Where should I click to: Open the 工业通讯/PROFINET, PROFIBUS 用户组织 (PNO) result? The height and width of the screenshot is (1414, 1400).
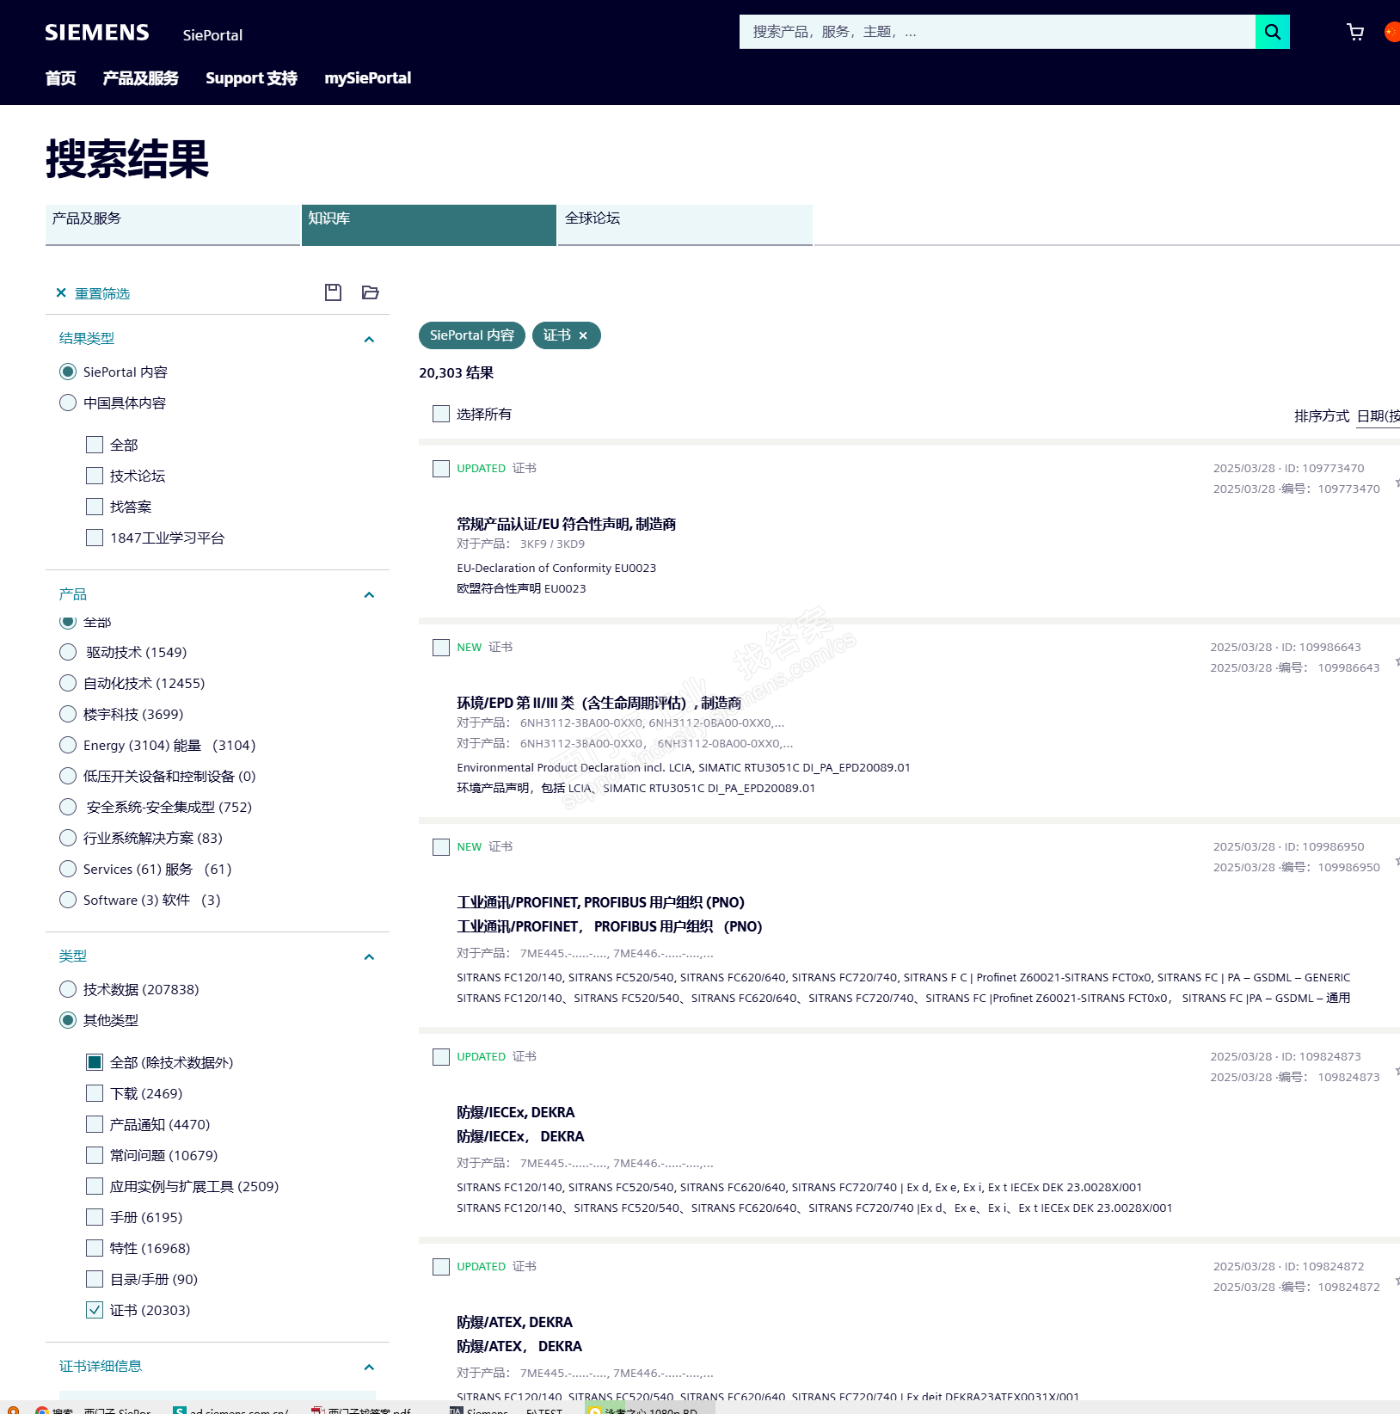click(600, 902)
